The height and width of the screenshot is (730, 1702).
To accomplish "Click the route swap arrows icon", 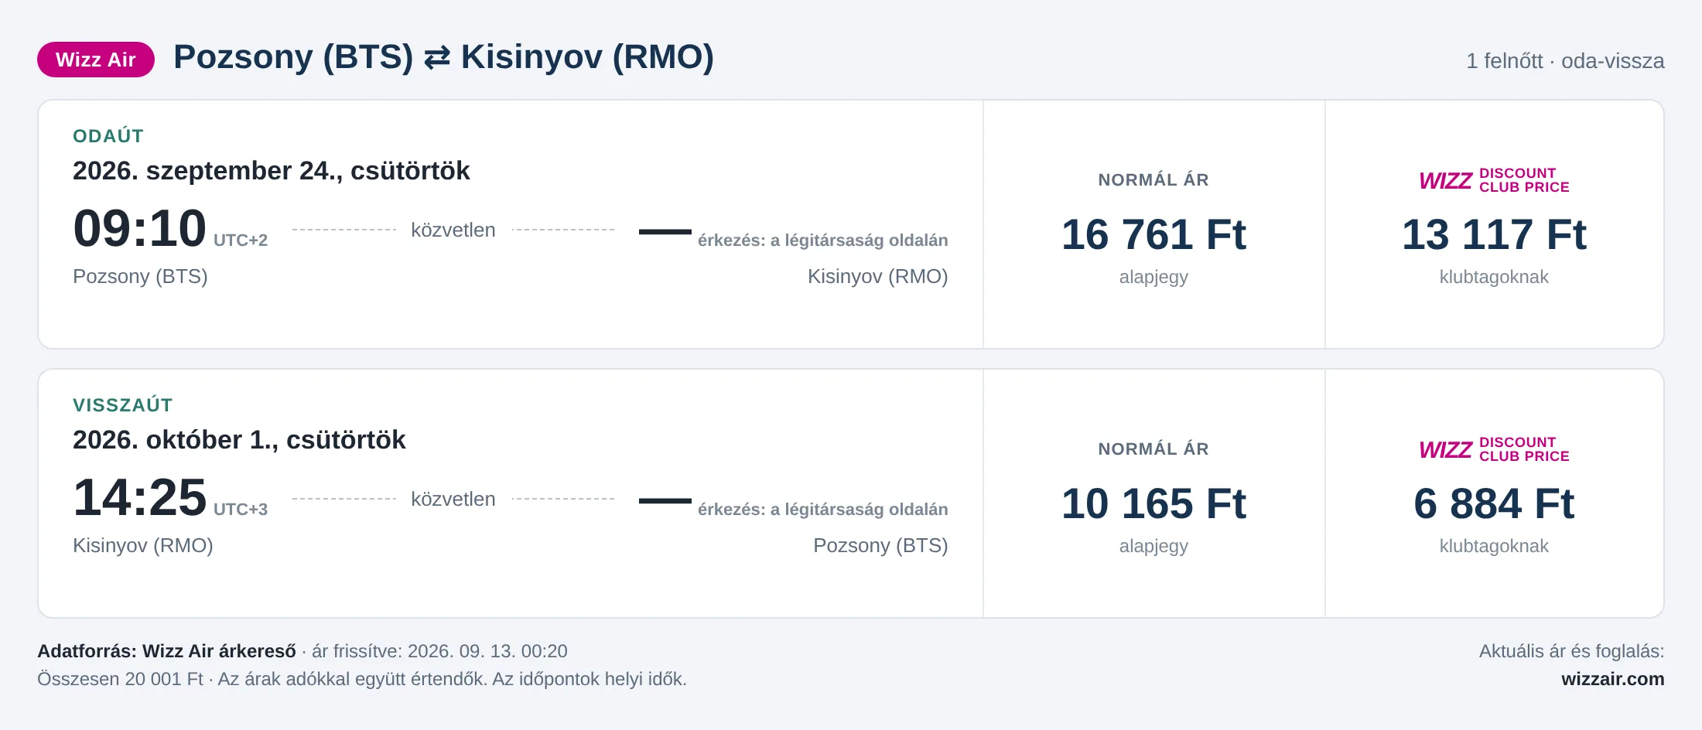I will coord(437,58).
